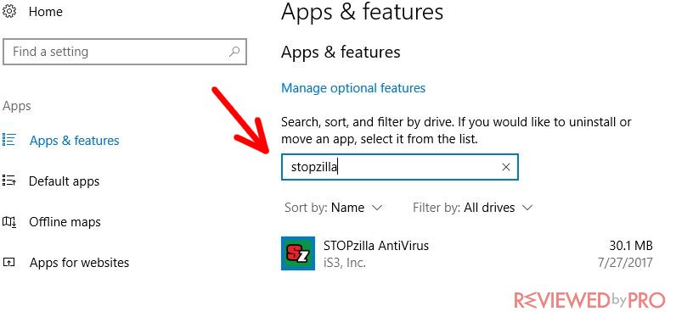Click the Home gear icon
Screen dimensions: 676x317
(9, 11)
